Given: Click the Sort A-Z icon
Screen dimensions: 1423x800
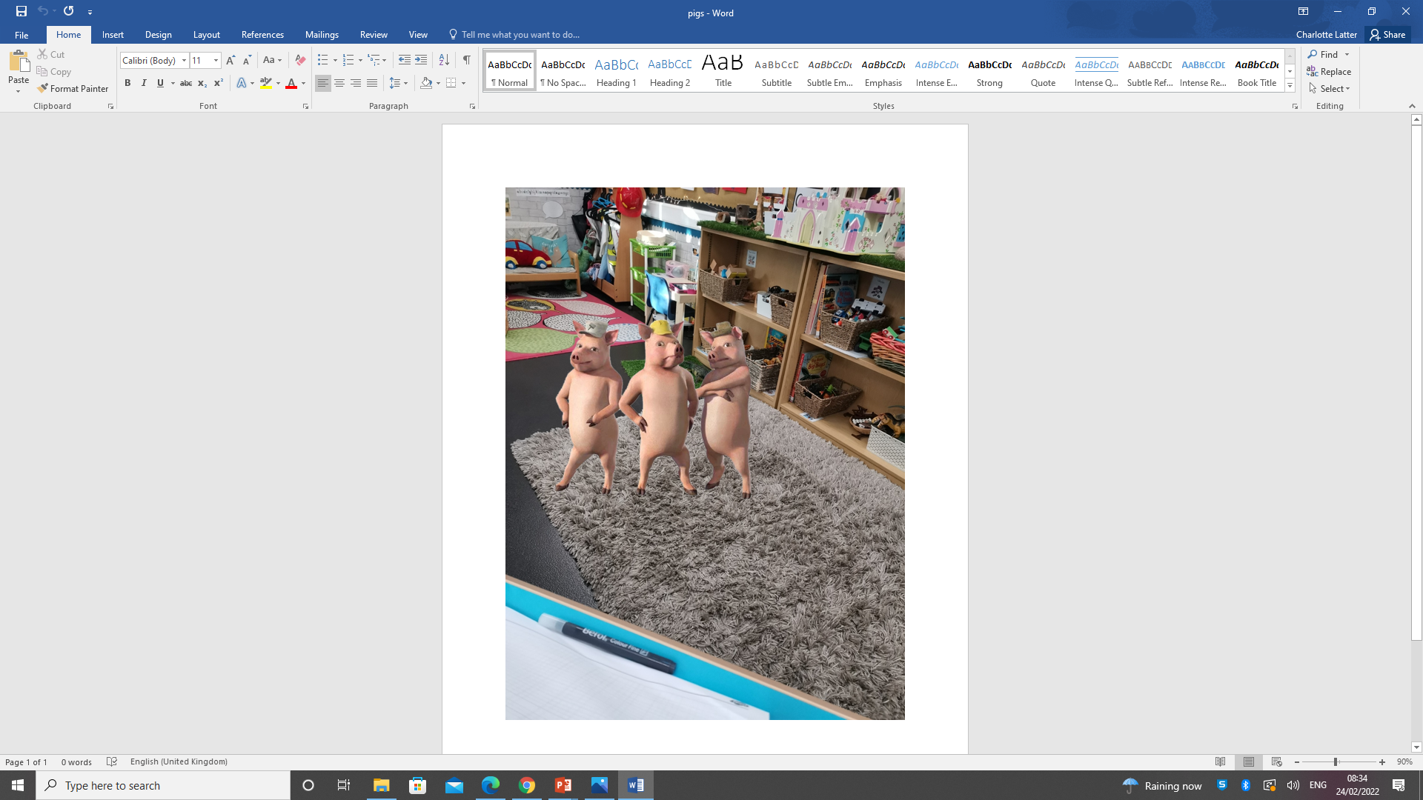Looking at the screenshot, I should 444,60.
